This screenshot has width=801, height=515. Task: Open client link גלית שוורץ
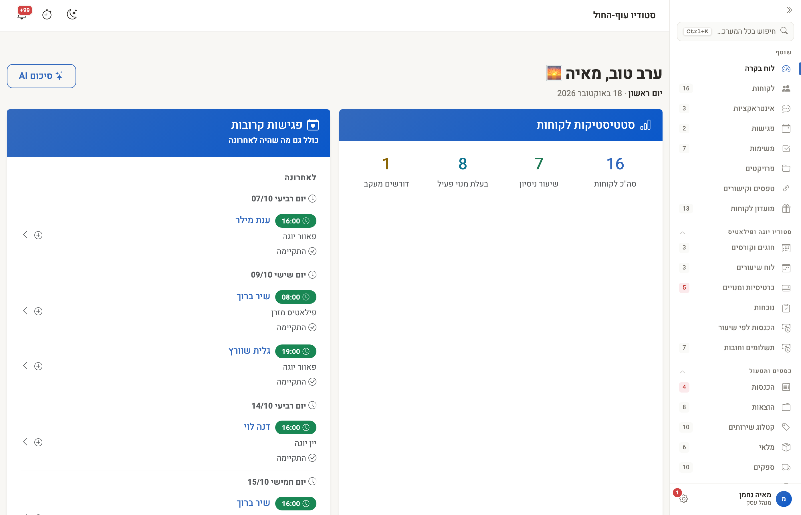click(x=249, y=351)
